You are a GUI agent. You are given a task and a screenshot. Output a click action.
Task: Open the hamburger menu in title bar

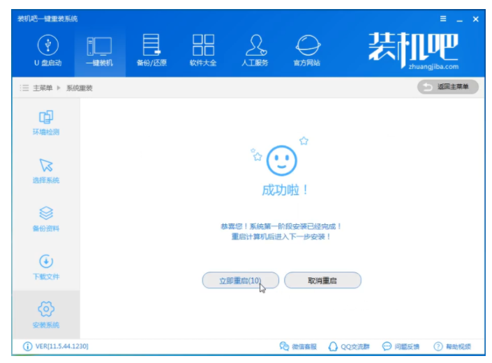coord(443,19)
